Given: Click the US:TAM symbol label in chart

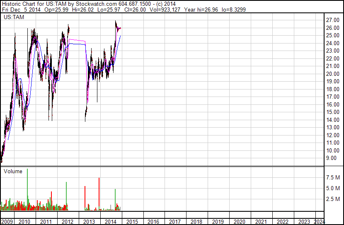Looking at the screenshot, I should pos(14,17).
